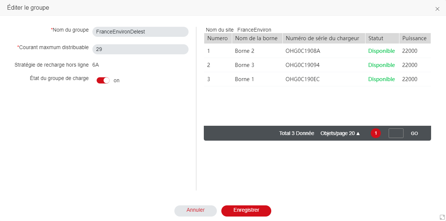This screenshot has width=446, height=221.
Task: Close the Éditer le groupe dialog
Action: (437, 9)
